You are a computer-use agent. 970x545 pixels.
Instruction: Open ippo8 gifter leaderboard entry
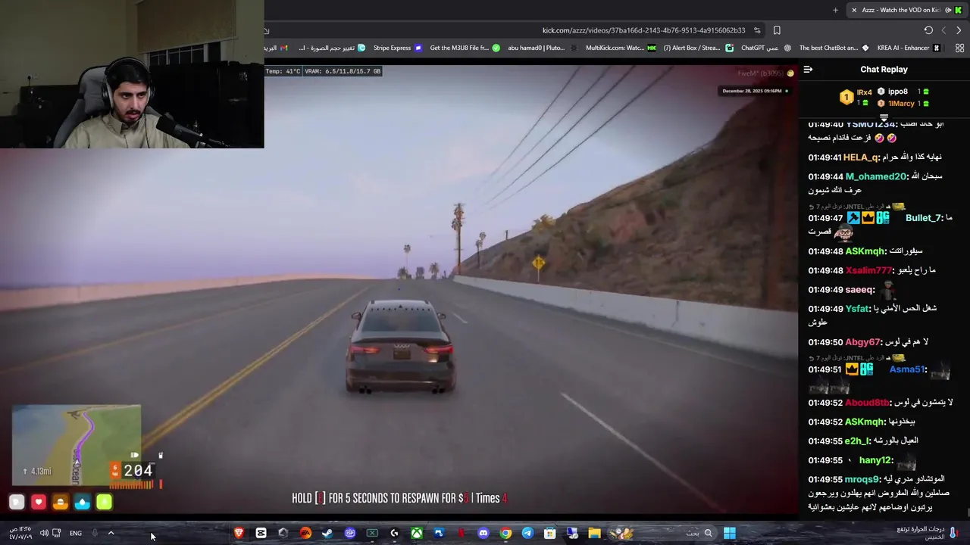click(x=903, y=92)
